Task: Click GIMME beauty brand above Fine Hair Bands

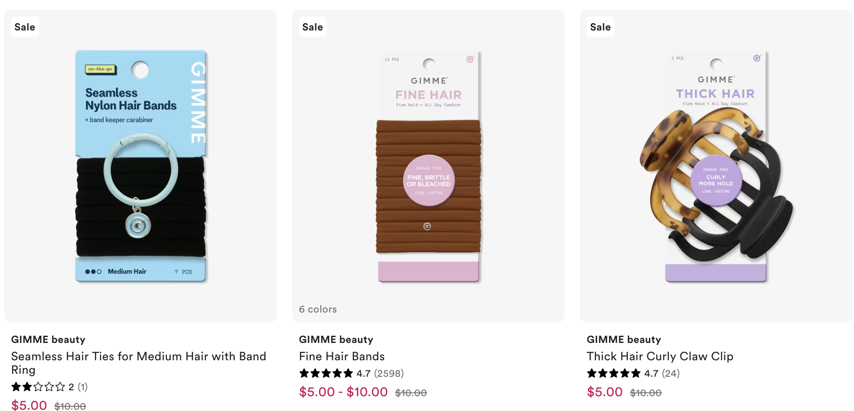Action: pos(336,340)
